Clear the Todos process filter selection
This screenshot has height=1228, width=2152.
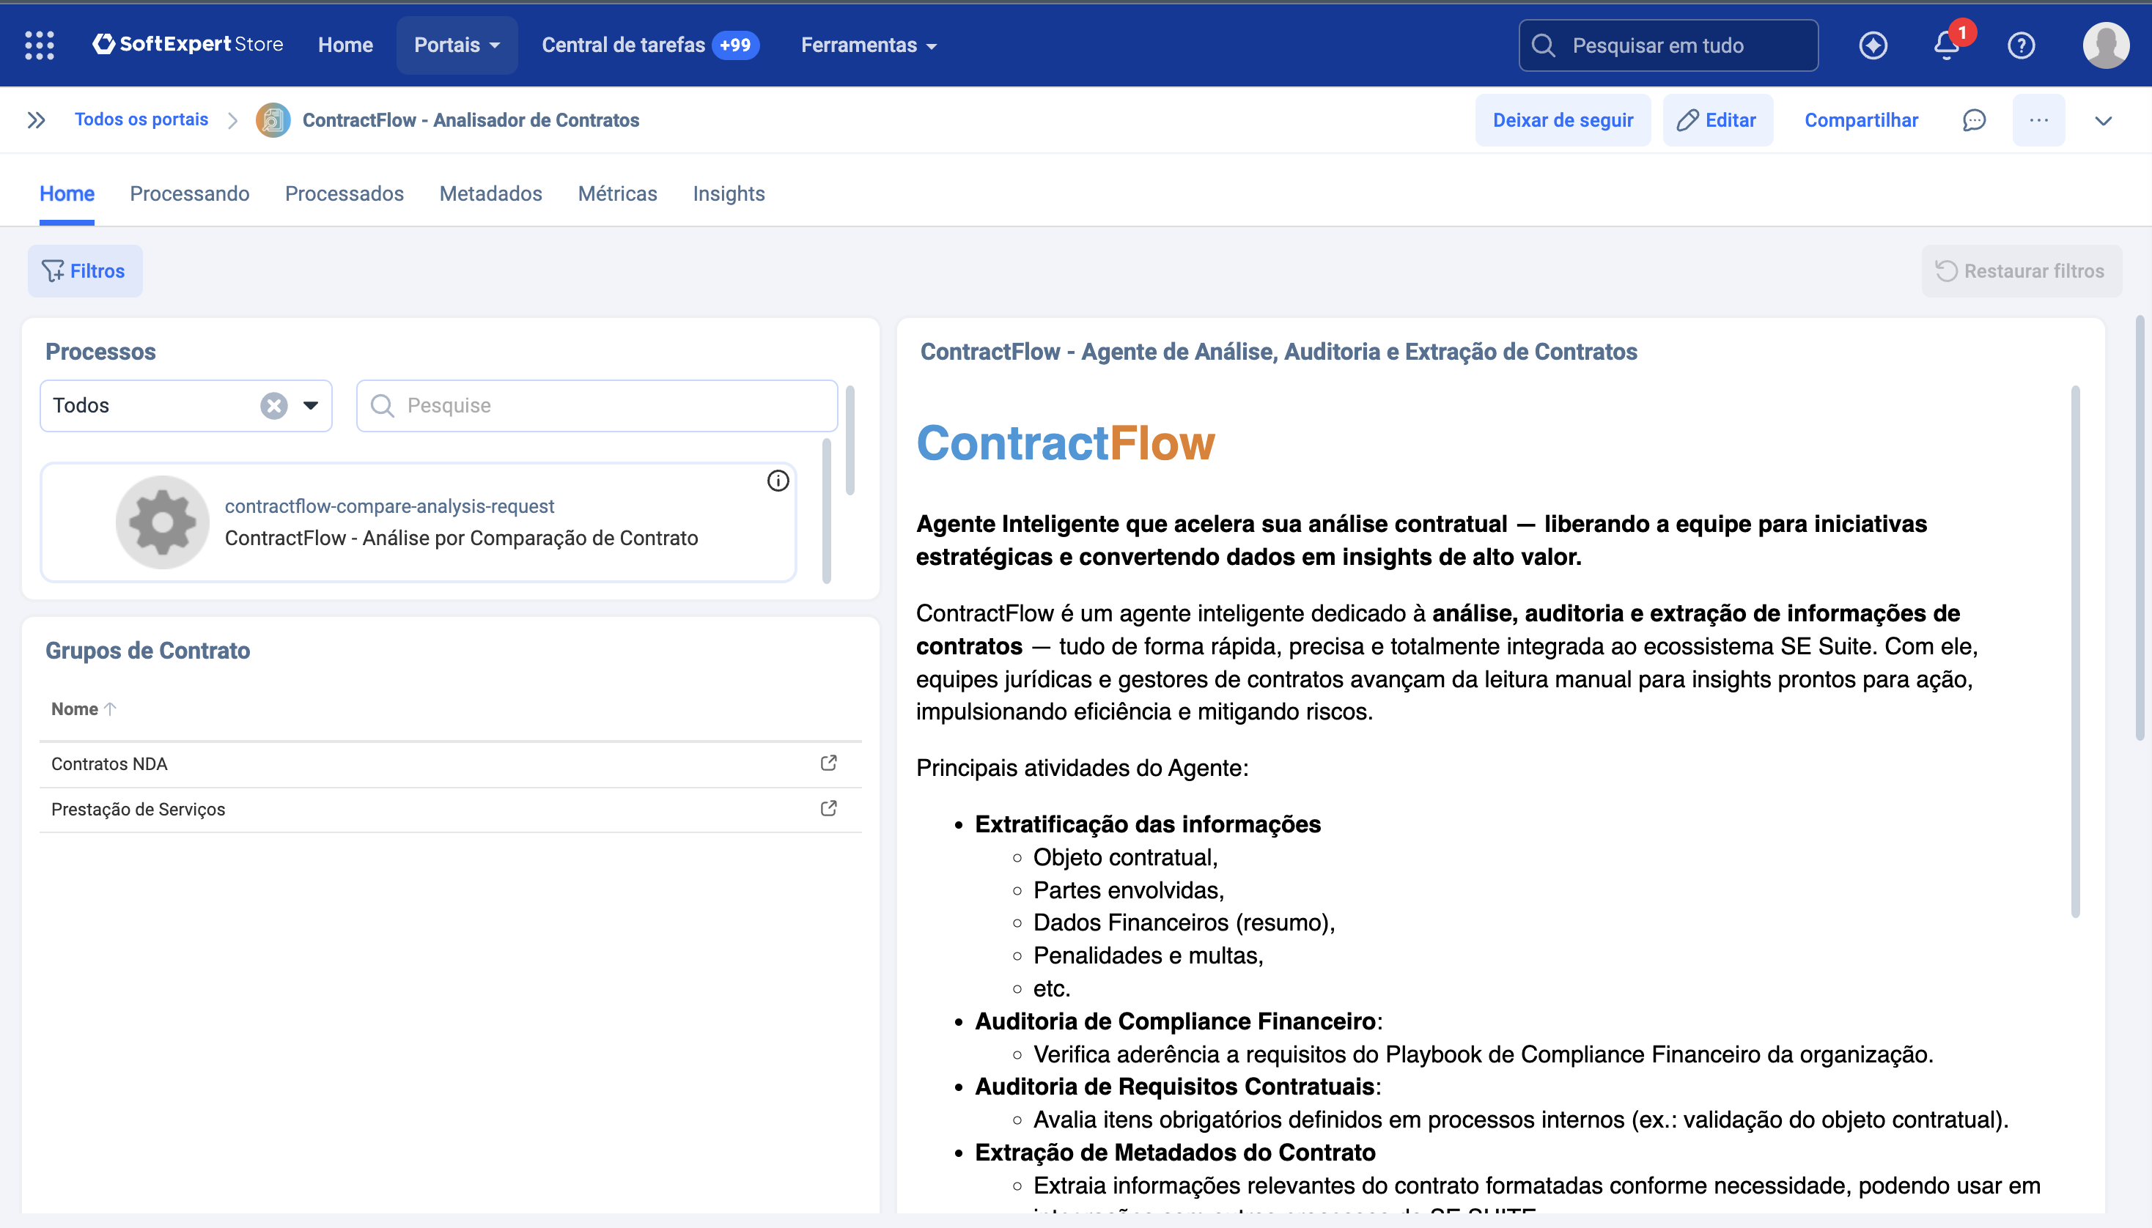click(272, 405)
